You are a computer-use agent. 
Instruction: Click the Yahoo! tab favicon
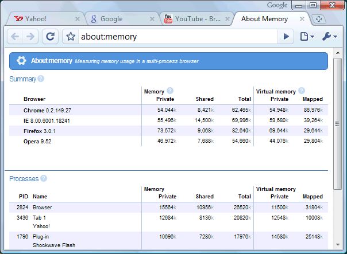click(18, 19)
